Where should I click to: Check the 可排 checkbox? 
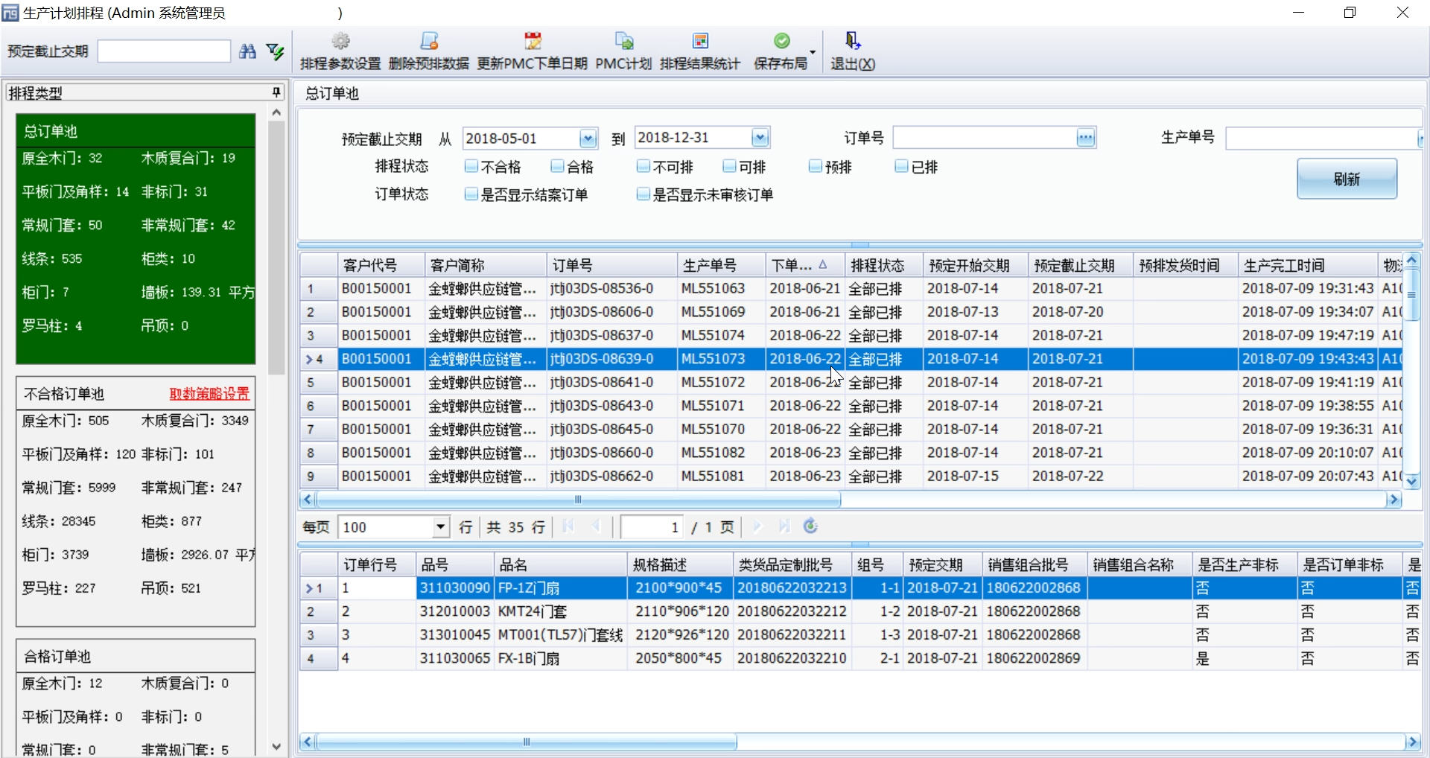pyautogui.click(x=730, y=166)
